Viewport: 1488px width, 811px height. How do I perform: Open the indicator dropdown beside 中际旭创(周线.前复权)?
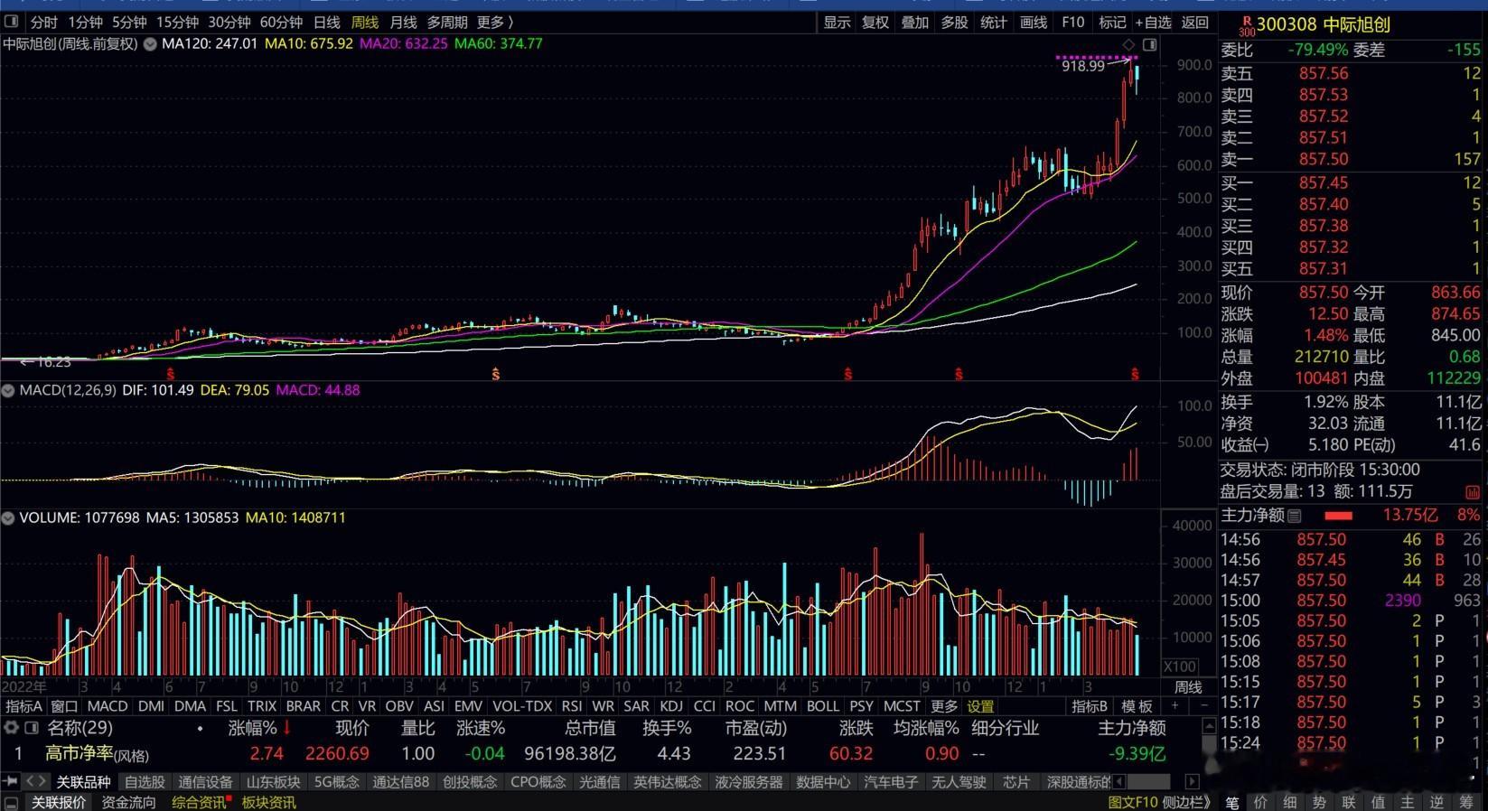tap(150, 43)
